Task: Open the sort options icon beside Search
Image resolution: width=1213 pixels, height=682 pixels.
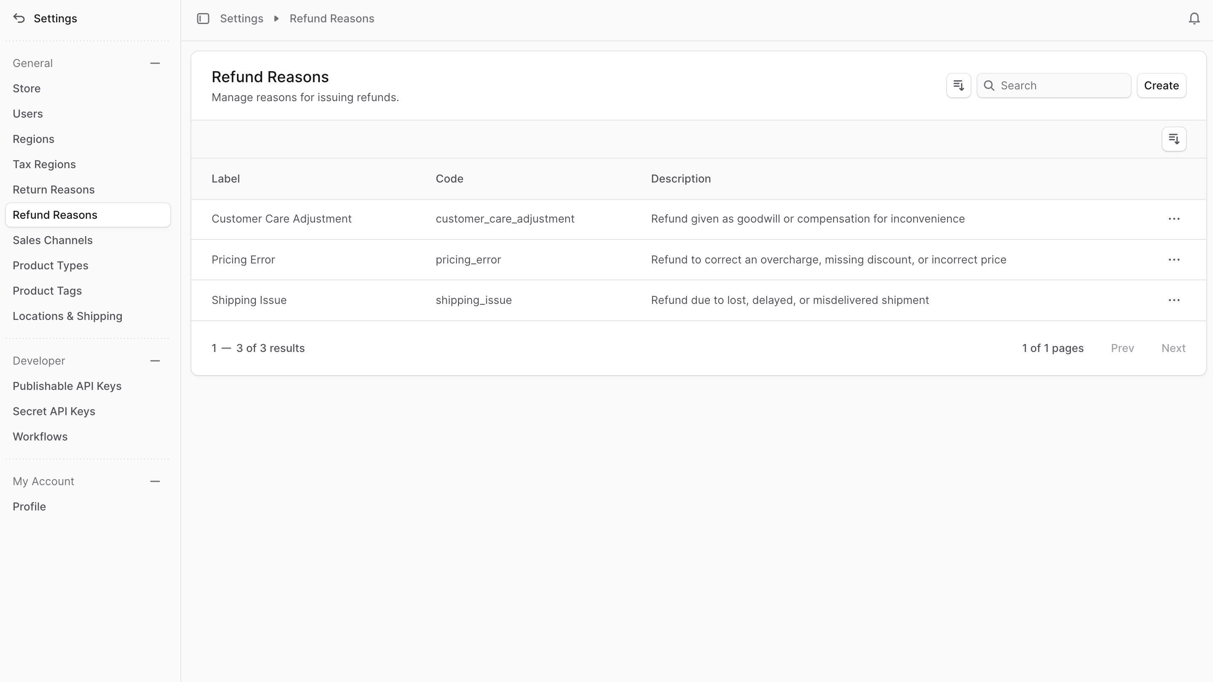Action: pyautogui.click(x=958, y=85)
